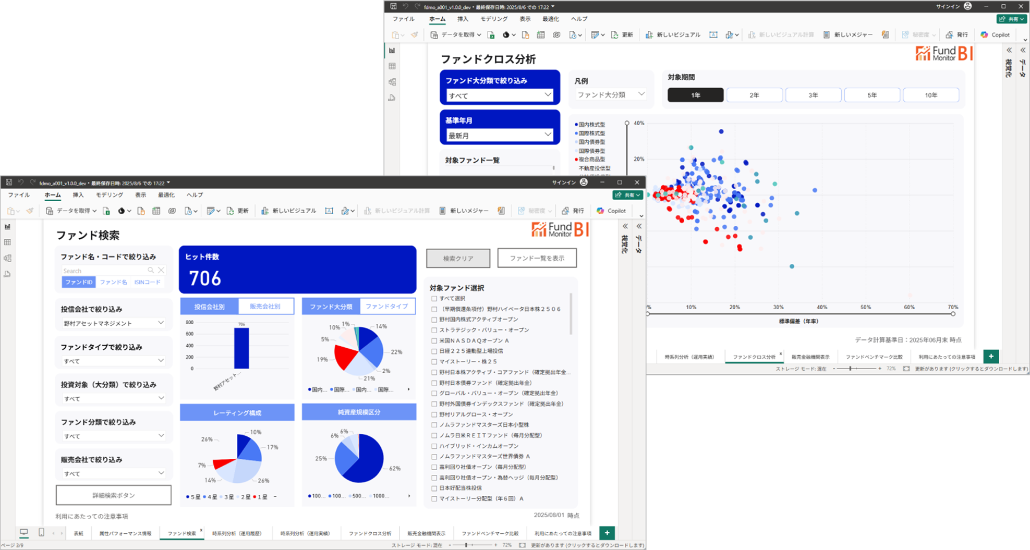The height and width of the screenshot is (550, 1030).
Task: Tick the 野村国内株式アクティブオープン checkbox
Action: click(434, 320)
